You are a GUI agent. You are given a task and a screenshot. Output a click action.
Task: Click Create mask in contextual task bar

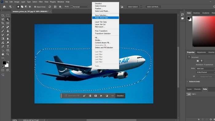(x=96, y=96)
